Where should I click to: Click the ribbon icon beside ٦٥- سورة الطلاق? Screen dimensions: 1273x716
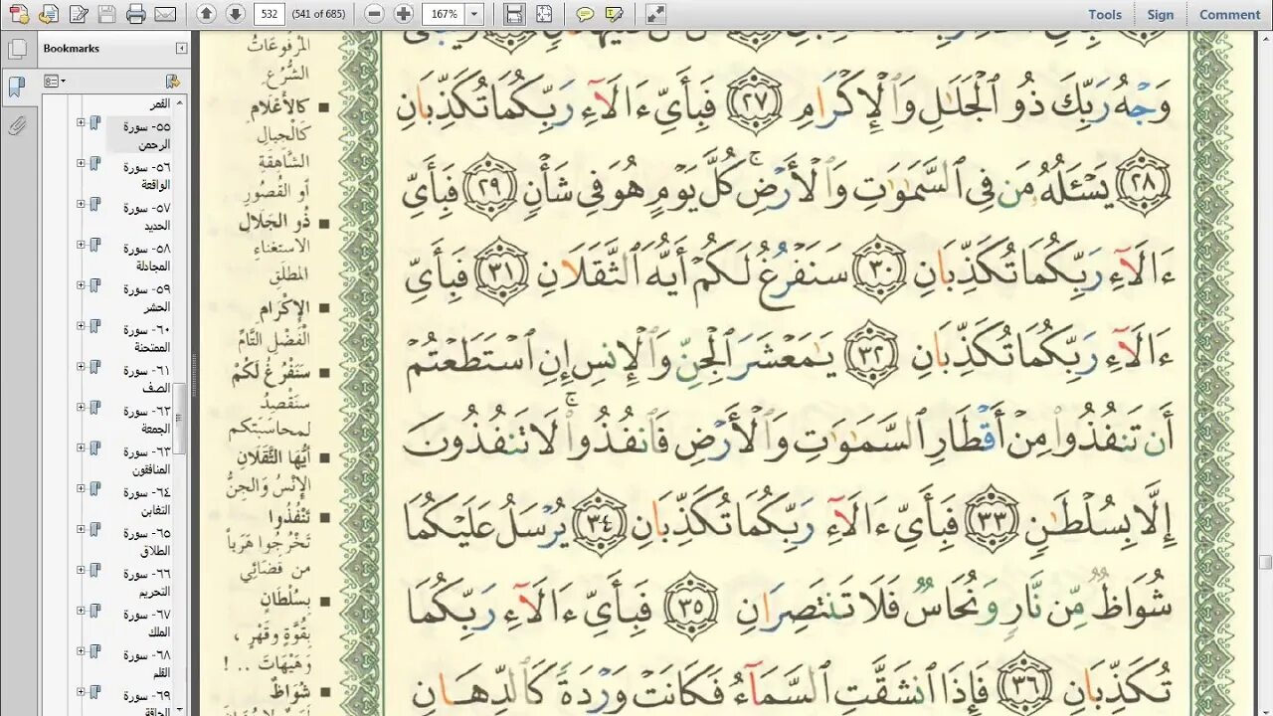(x=95, y=531)
